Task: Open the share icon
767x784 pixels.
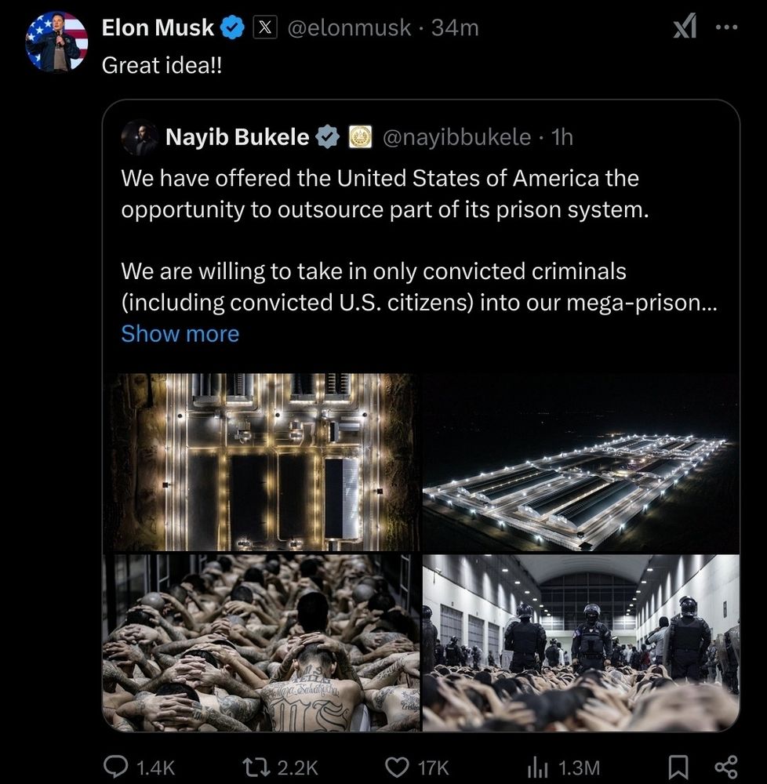Action: pyautogui.click(x=727, y=767)
